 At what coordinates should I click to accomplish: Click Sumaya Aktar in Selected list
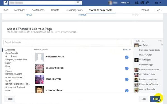[x=145, y=55]
